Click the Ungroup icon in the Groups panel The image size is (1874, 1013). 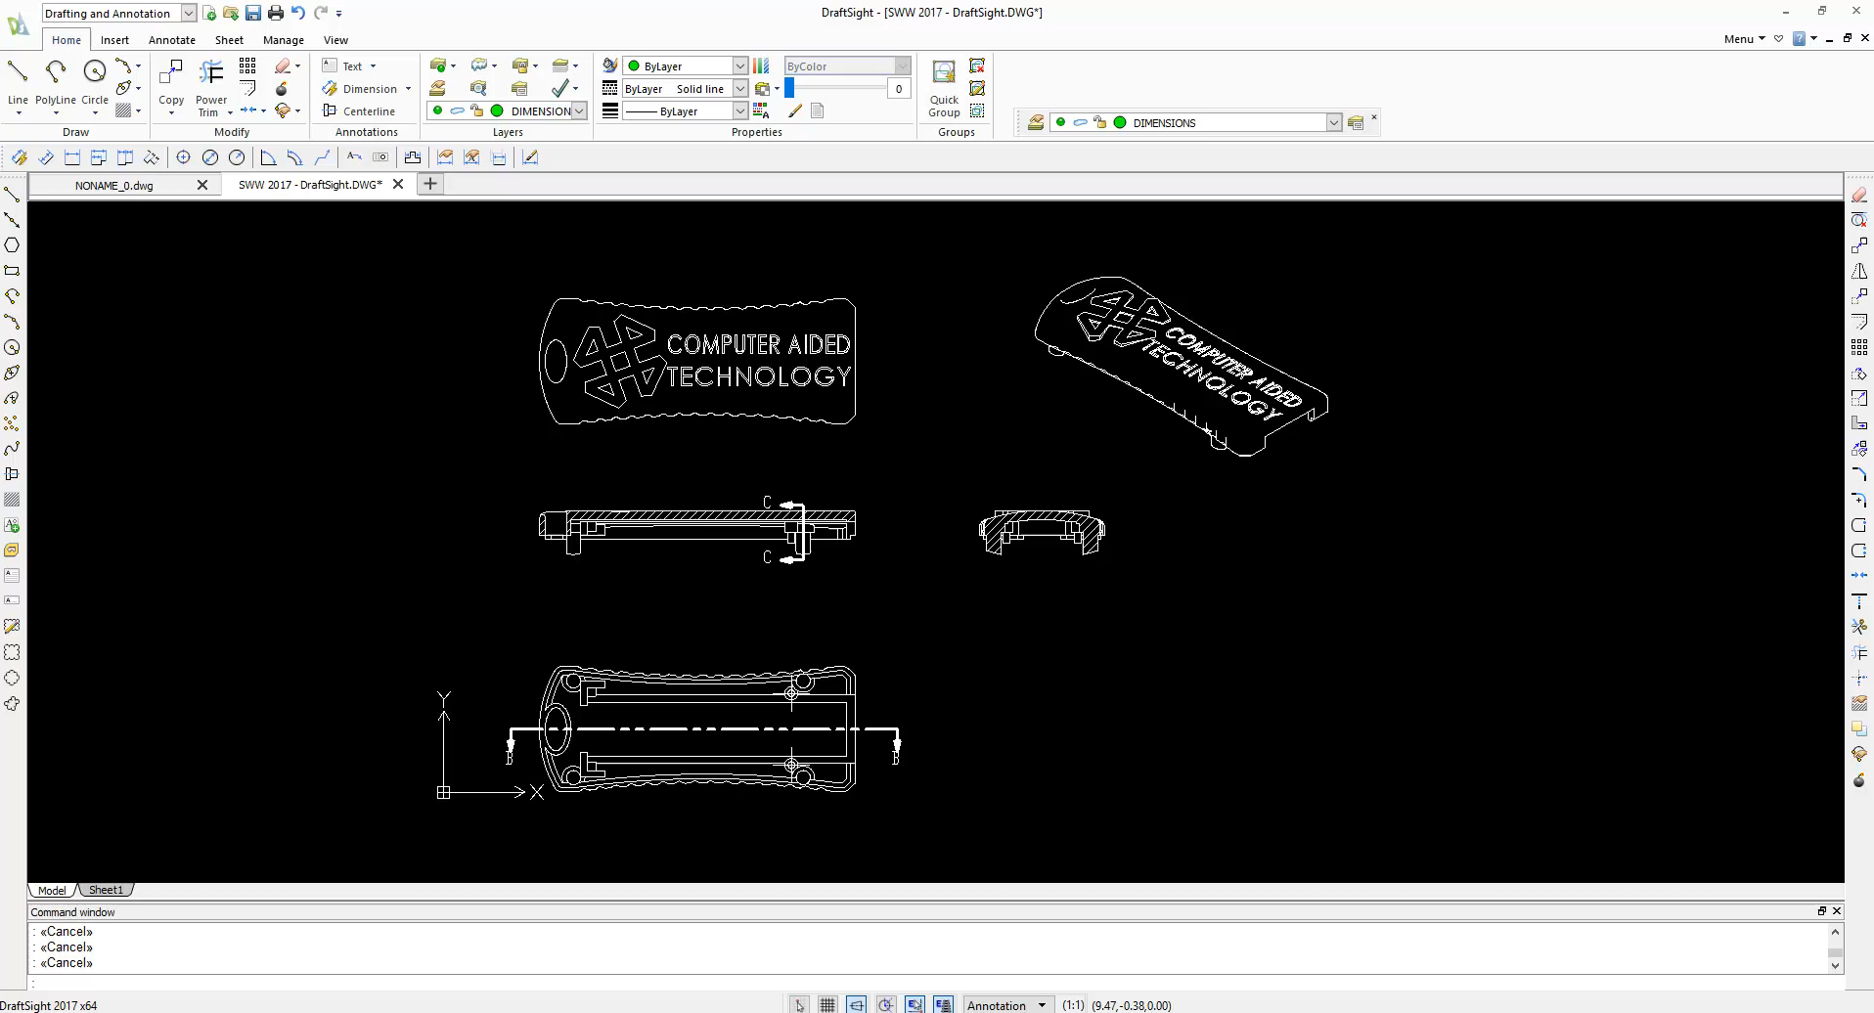[976, 66]
